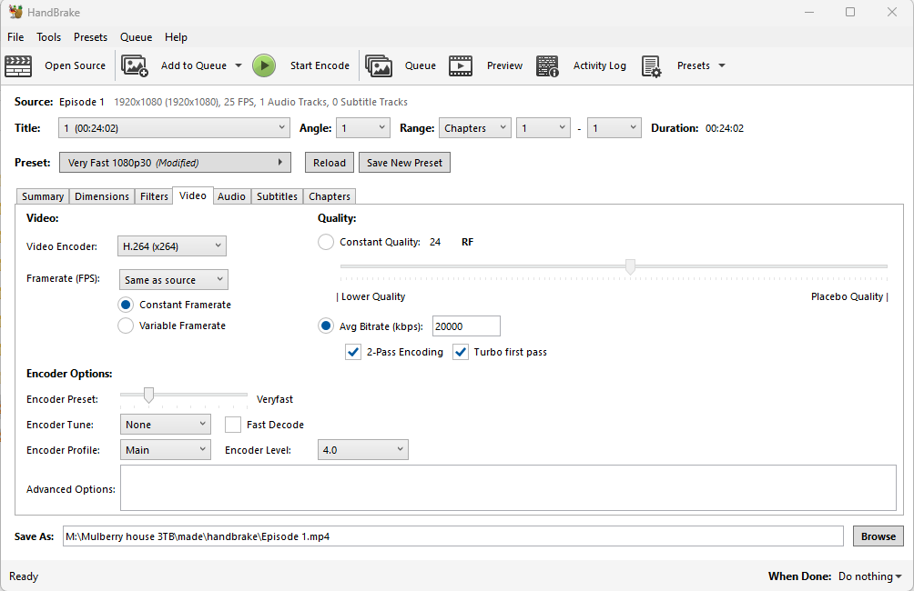Image resolution: width=914 pixels, height=591 pixels.
Task: Select Variable Framerate option
Action: 126,326
